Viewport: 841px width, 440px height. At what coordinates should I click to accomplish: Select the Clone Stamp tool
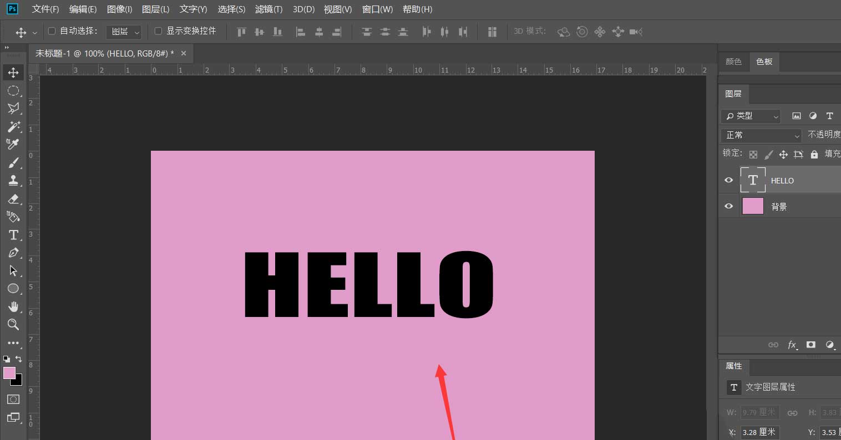13,180
